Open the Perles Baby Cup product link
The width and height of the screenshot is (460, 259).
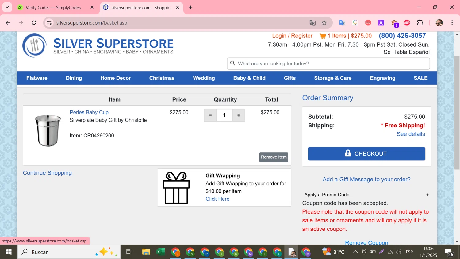click(x=89, y=112)
